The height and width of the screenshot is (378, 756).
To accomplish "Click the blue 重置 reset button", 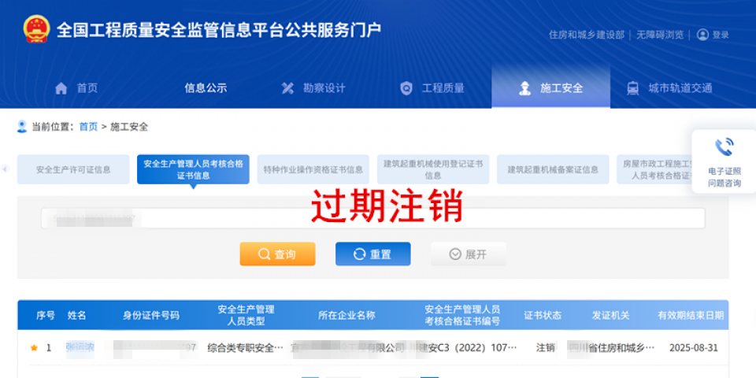I will click(373, 254).
